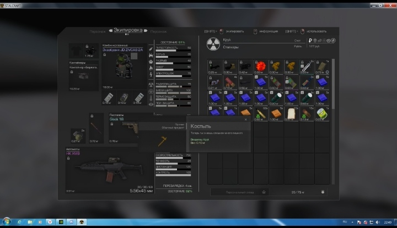
Task: Select the empty T-shirt clothing slot
Action: (x=76, y=51)
